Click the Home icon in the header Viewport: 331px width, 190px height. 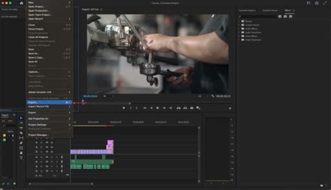tap(21, 3)
